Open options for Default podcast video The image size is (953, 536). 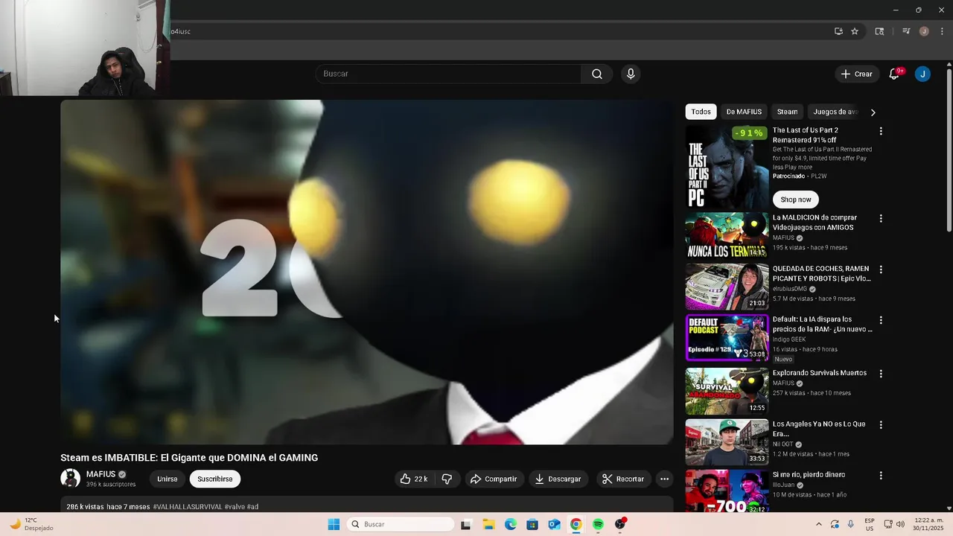pos(881,320)
